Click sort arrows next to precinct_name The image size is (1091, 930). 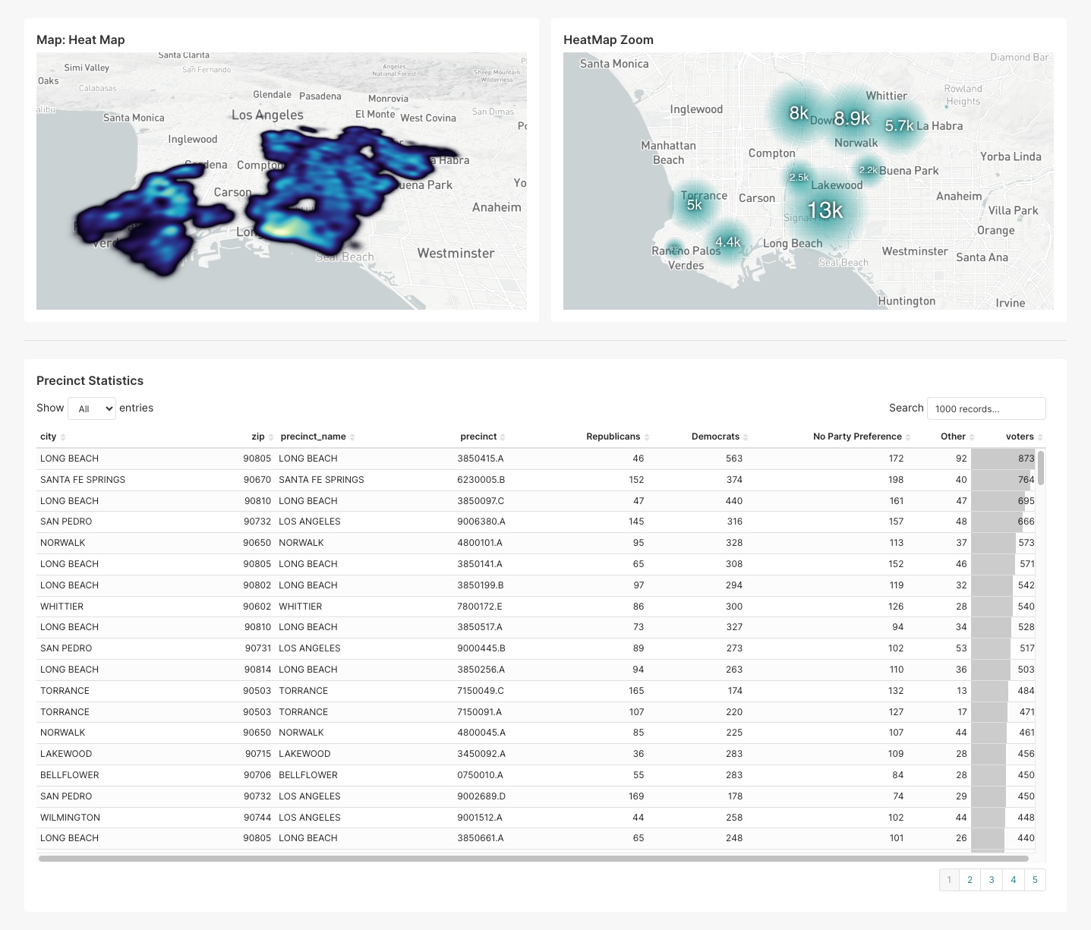[x=352, y=437]
